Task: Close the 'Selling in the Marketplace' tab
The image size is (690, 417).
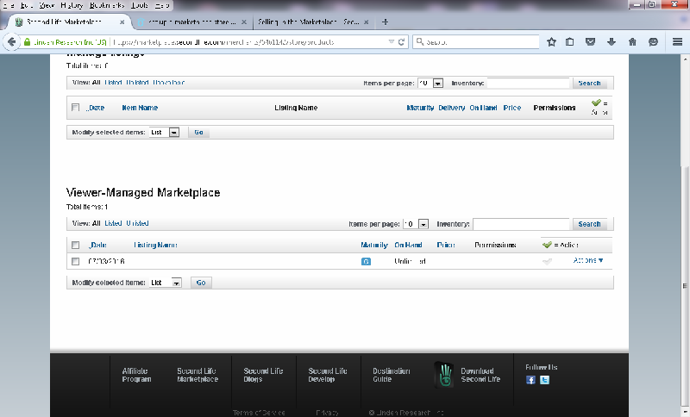Action: (366, 22)
